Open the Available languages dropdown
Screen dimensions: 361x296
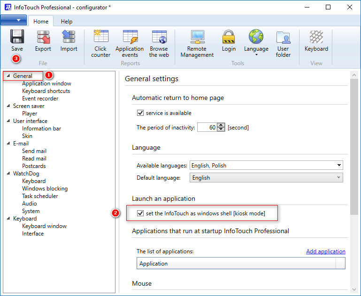[x=266, y=165]
